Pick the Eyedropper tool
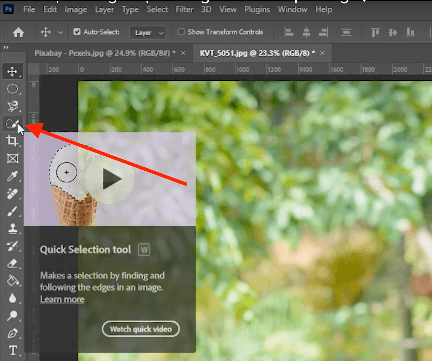 tap(12, 176)
